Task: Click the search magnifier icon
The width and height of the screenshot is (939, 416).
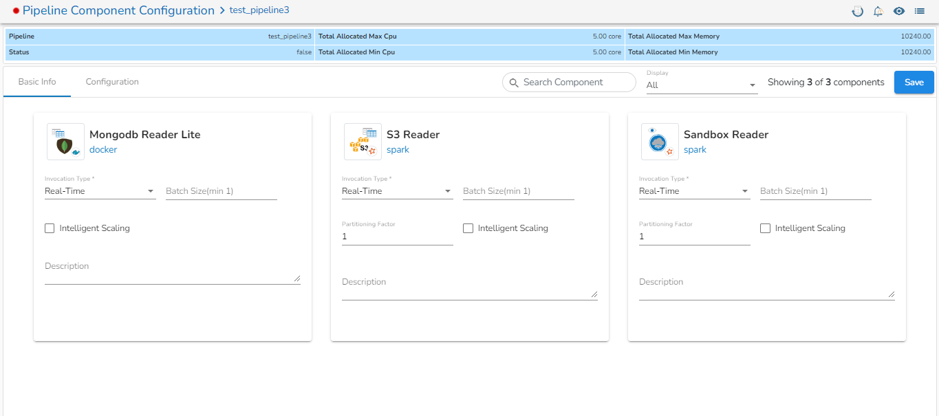Action: tap(514, 83)
